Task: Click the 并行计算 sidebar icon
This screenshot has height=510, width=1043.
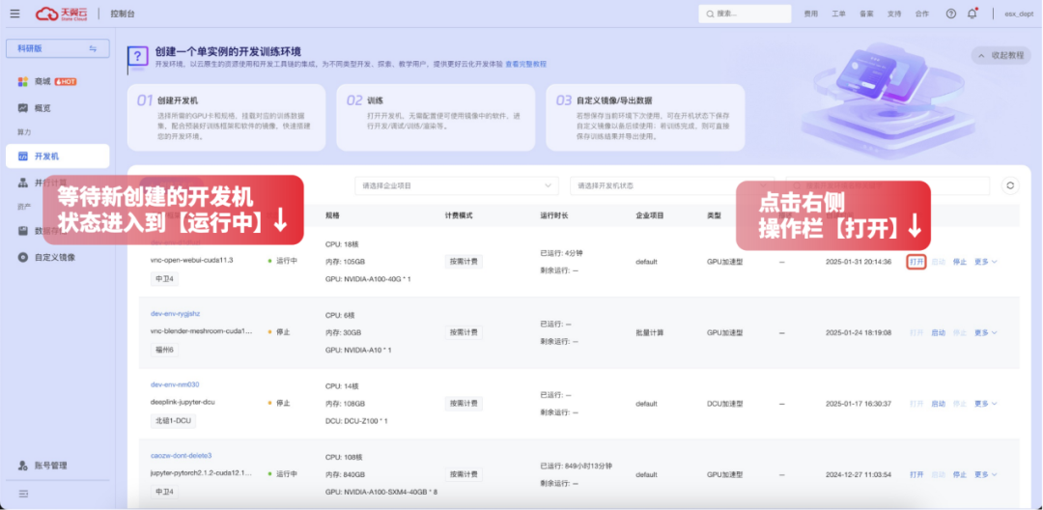Action: [23, 183]
